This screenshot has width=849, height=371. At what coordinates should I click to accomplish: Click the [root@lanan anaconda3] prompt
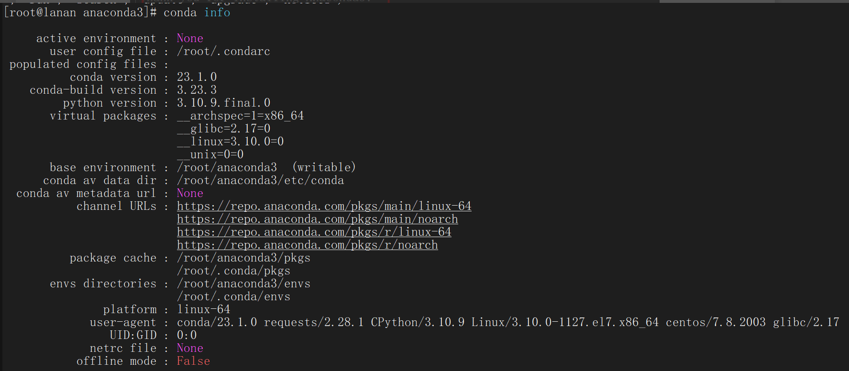click(x=80, y=12)
